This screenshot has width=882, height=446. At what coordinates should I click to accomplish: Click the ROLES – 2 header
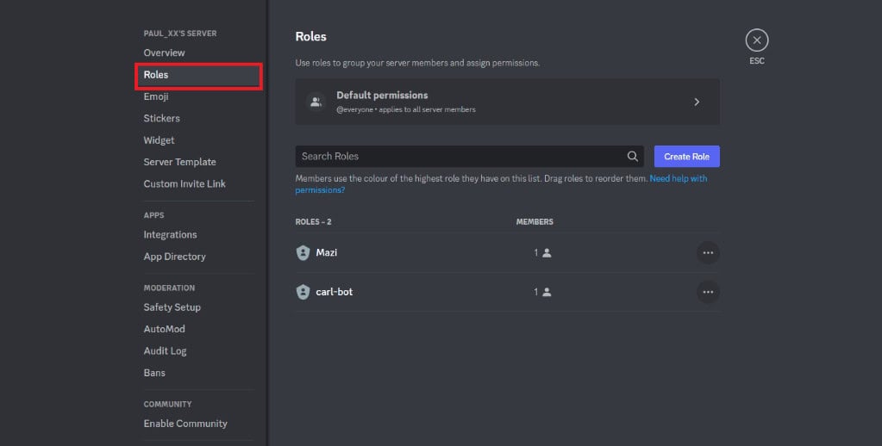pyautogui.click(x=313, y=222)
